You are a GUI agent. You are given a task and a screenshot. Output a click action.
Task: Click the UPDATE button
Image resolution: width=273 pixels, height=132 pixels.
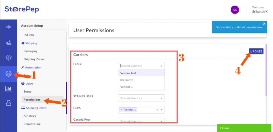click(x=256, y=51)
